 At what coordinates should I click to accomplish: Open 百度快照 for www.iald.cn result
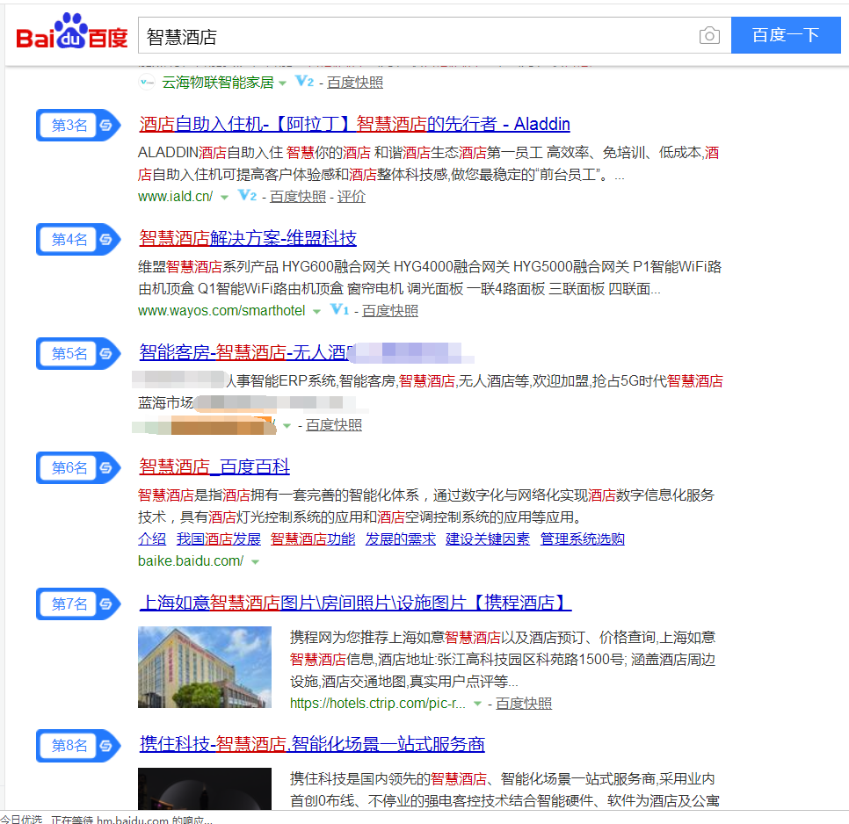coord(298,197)
